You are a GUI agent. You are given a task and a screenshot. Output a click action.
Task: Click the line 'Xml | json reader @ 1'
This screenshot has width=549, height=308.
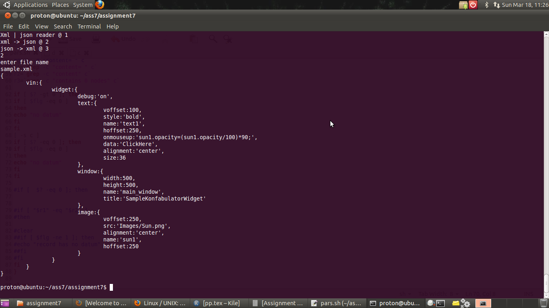[x=34, y=35]
